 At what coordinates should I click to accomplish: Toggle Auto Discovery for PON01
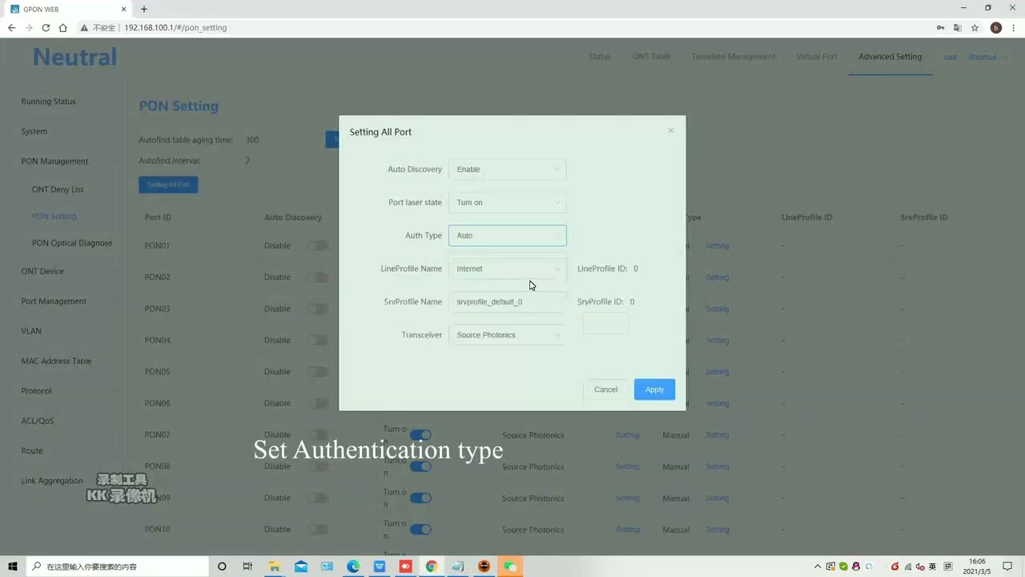pos(318,245)
